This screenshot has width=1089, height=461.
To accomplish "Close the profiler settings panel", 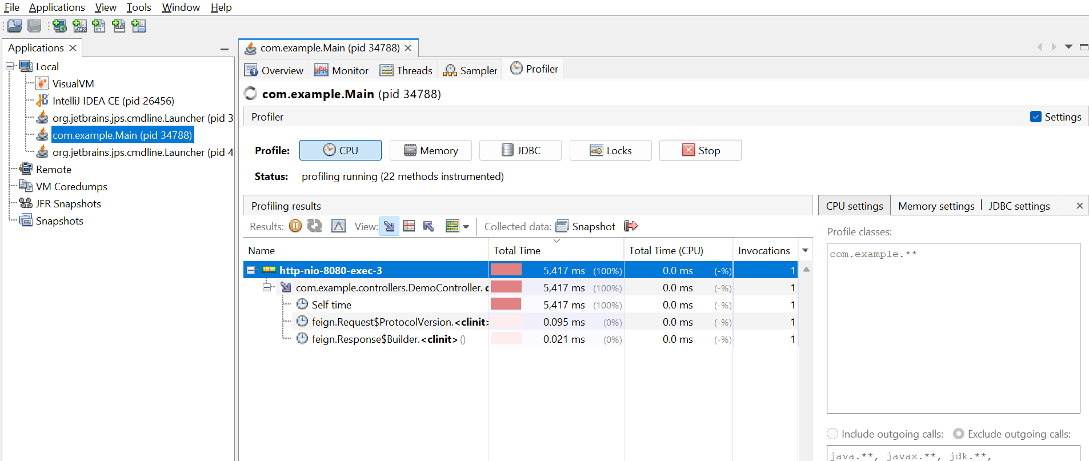I will coord(1079,206).
